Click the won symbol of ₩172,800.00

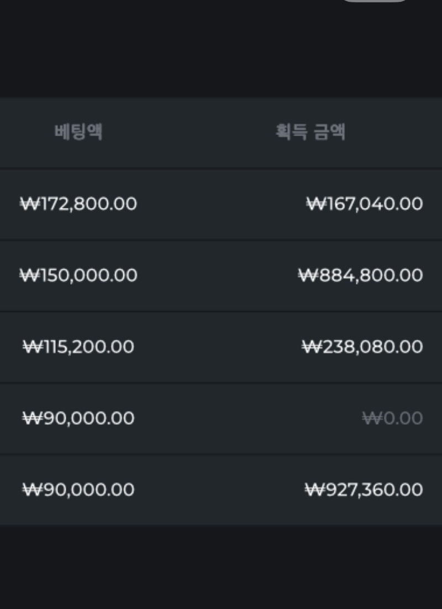[28, 204]
